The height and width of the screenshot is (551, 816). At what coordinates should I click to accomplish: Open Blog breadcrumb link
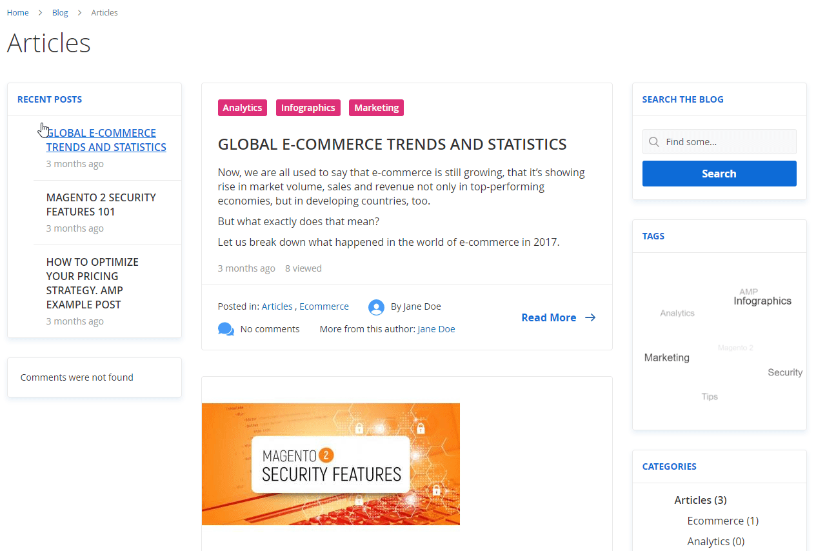60,13
